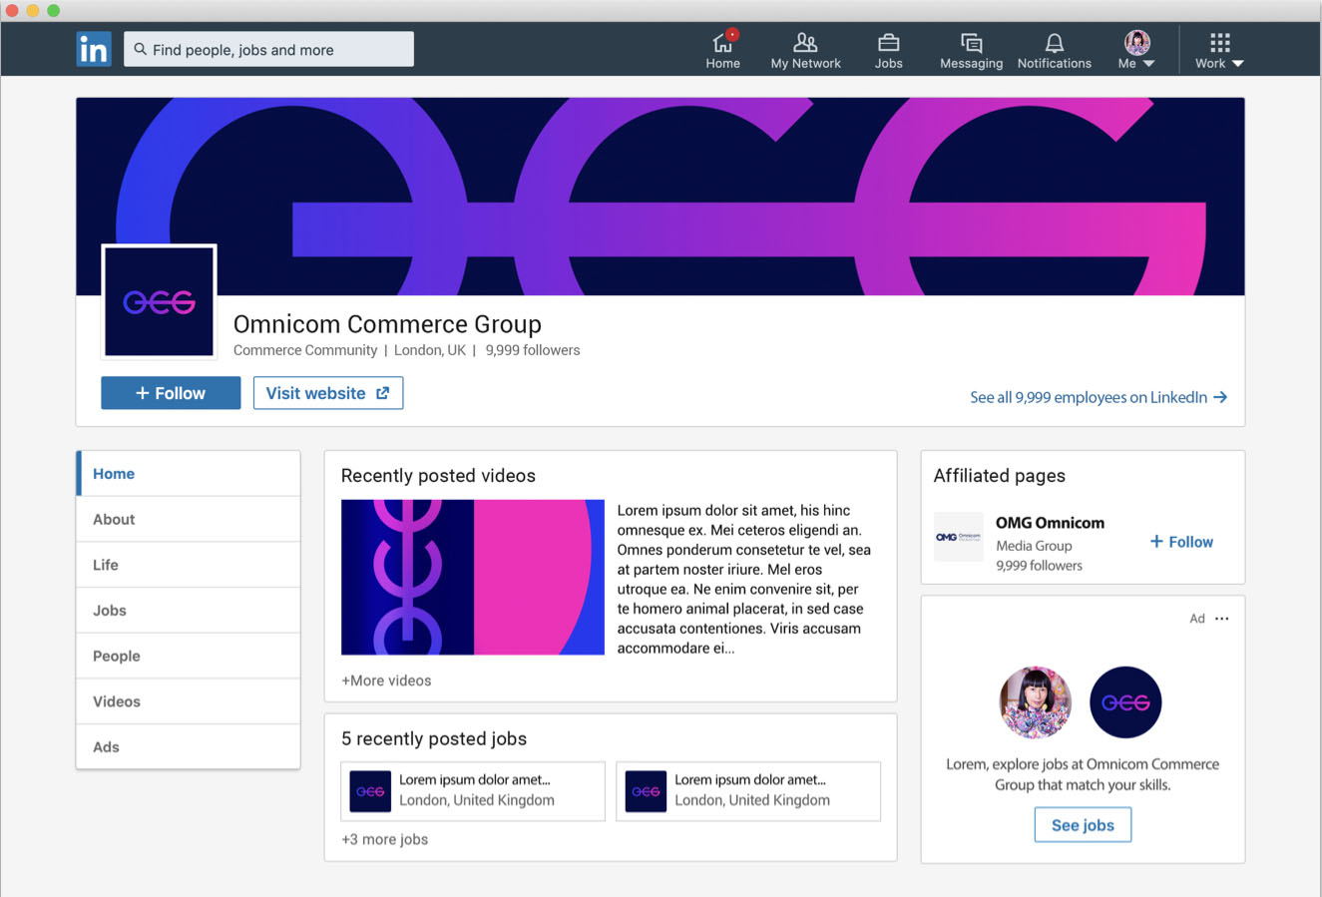Open Home from the top navigation
The width and height of the screenshot is (1322, 897).
[x=723, y=50]
